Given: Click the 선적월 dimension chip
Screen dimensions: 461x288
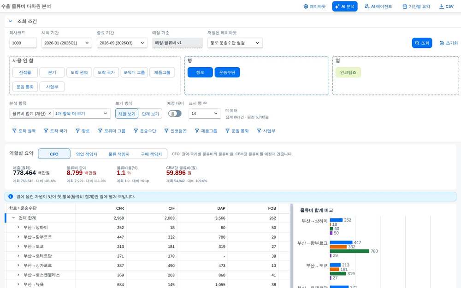Looking at the screenshot, I should click(25, 72).
